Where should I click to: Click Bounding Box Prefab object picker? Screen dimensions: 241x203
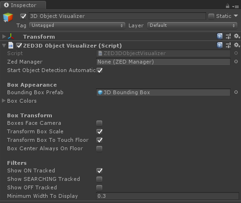coord(236,92)
